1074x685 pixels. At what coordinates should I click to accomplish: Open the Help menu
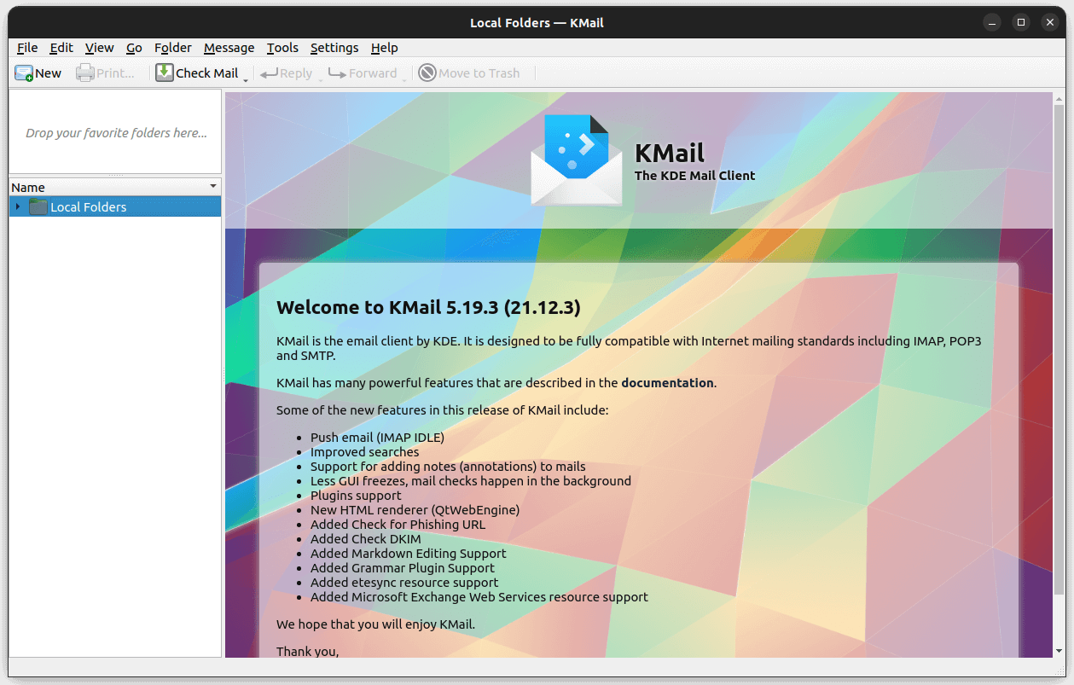[x=385, y=48]
